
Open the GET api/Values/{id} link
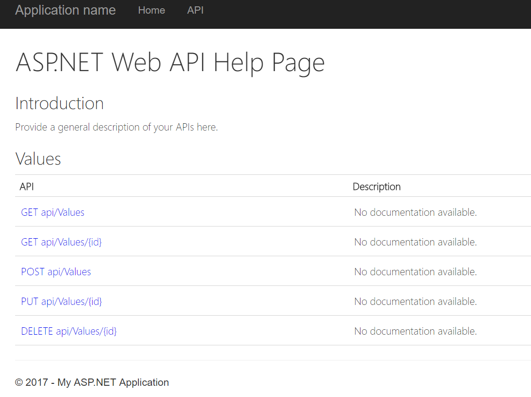(x=61, y=242)
